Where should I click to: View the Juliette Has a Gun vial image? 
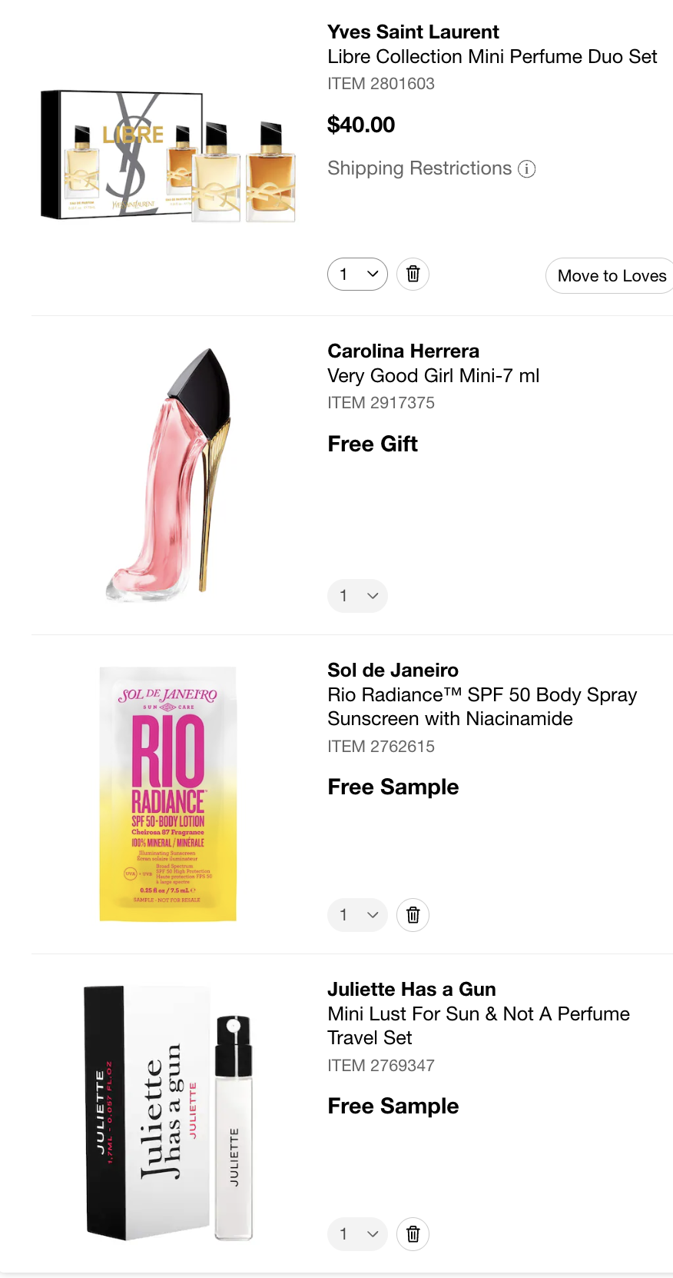point(168,1113)
